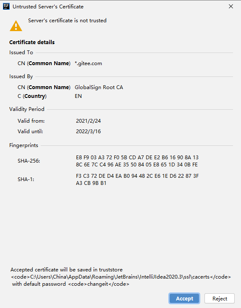241x308 pixels.
Task: Click the Reject button
Action: [220, 298]
